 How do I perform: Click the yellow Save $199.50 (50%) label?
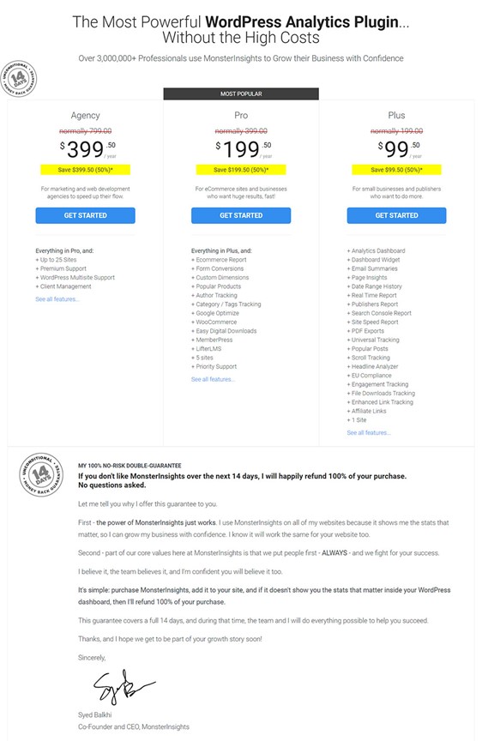tap(241, 170)
